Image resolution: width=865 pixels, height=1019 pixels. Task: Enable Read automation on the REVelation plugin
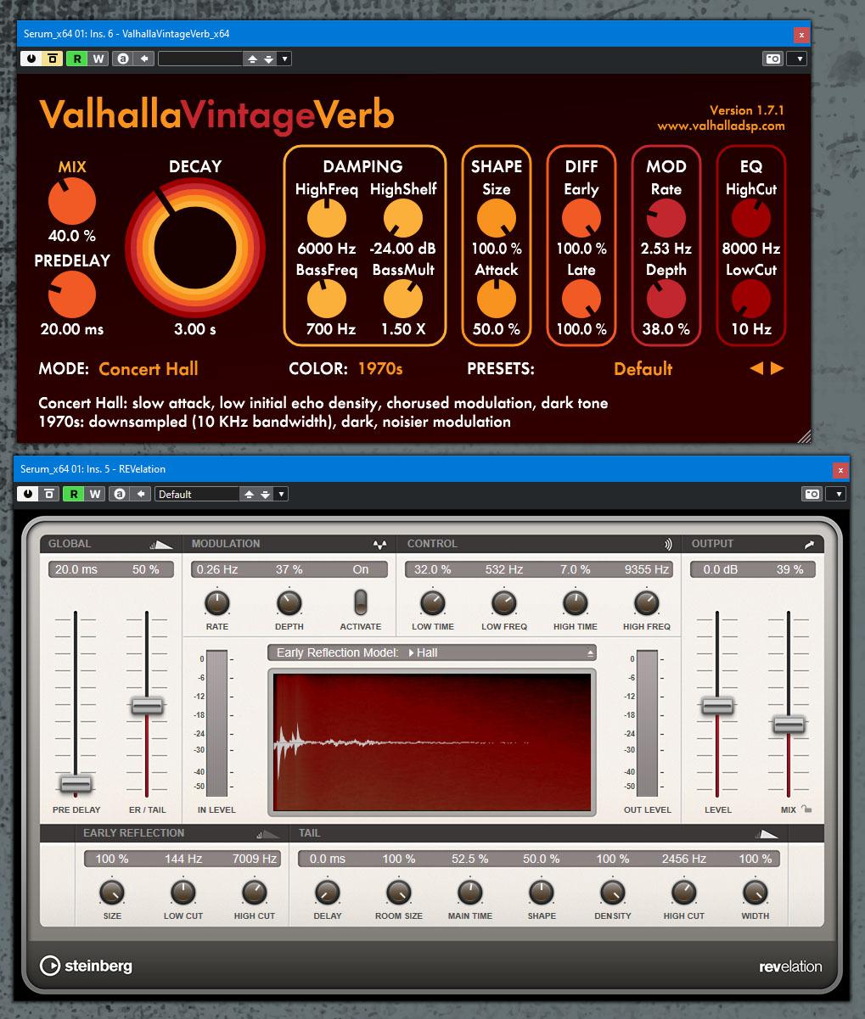(76, 493)
